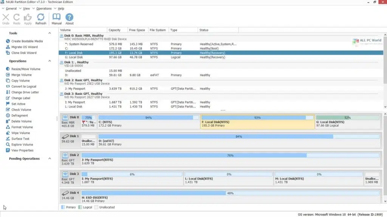The height and width of the screenshot is (217, 387).
Task: Launch the Migrate OS Wizard
Action: [25, 47]
